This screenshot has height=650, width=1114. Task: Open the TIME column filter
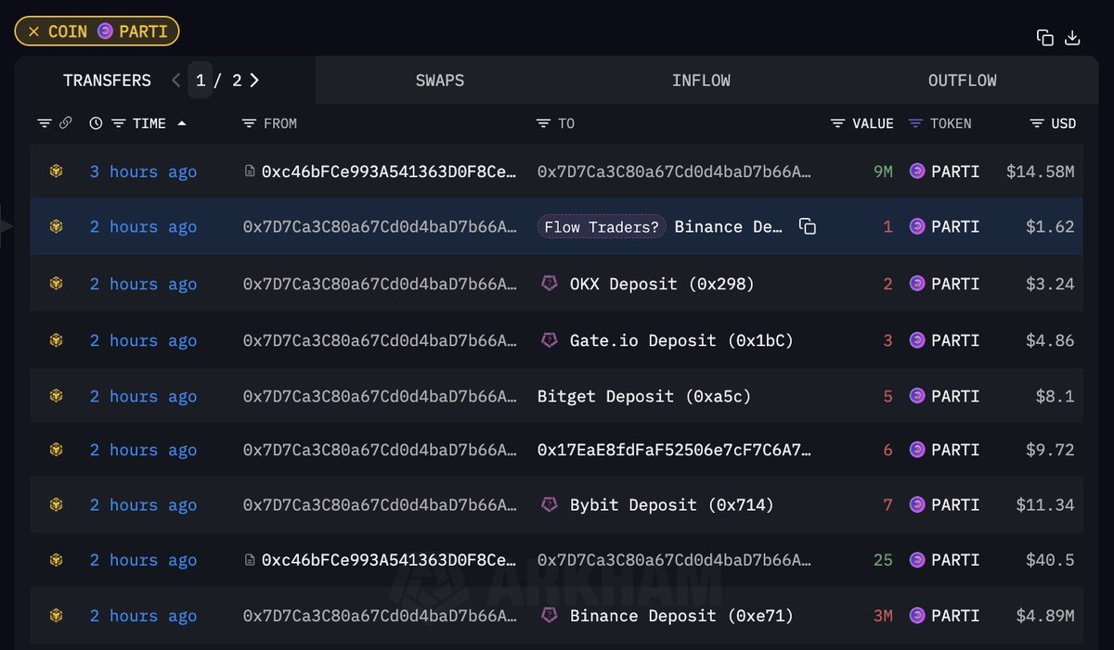pos(118,123)
